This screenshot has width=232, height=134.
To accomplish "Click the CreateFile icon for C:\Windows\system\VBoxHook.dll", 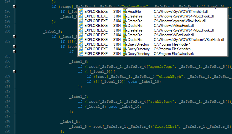I will (x=125, y=21).
